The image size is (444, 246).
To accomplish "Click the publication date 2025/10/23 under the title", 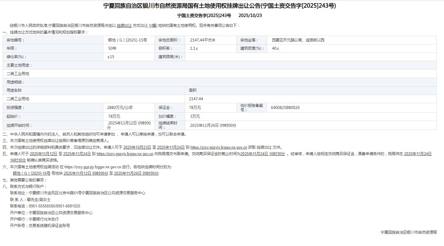I will pyautogui.click(x=250, y=15).
